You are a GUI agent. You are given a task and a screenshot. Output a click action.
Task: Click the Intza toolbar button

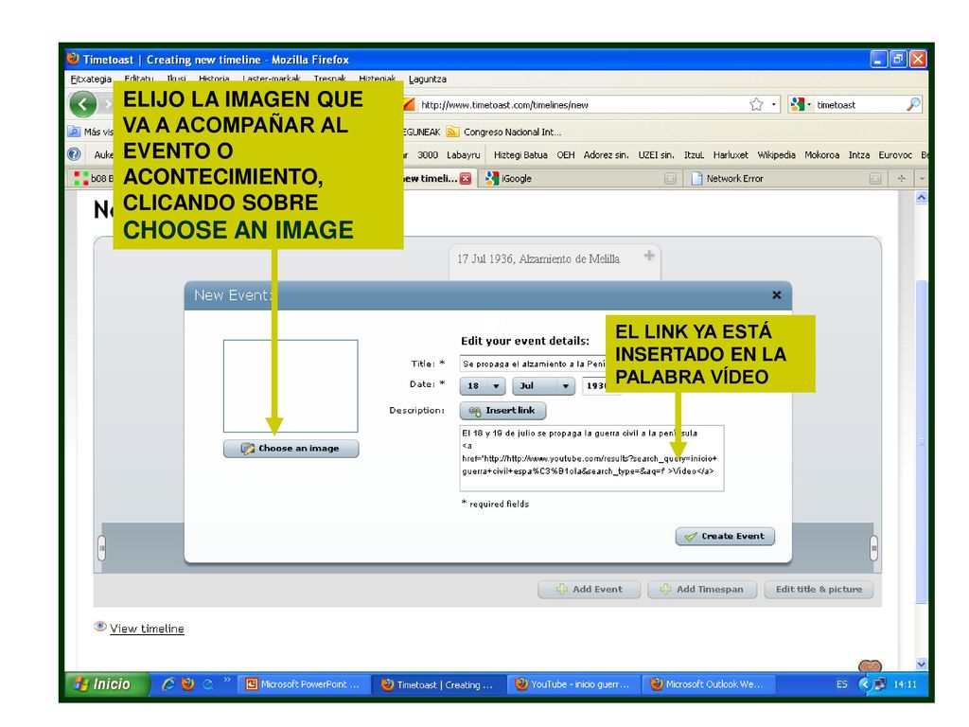[x=859, y=154]
